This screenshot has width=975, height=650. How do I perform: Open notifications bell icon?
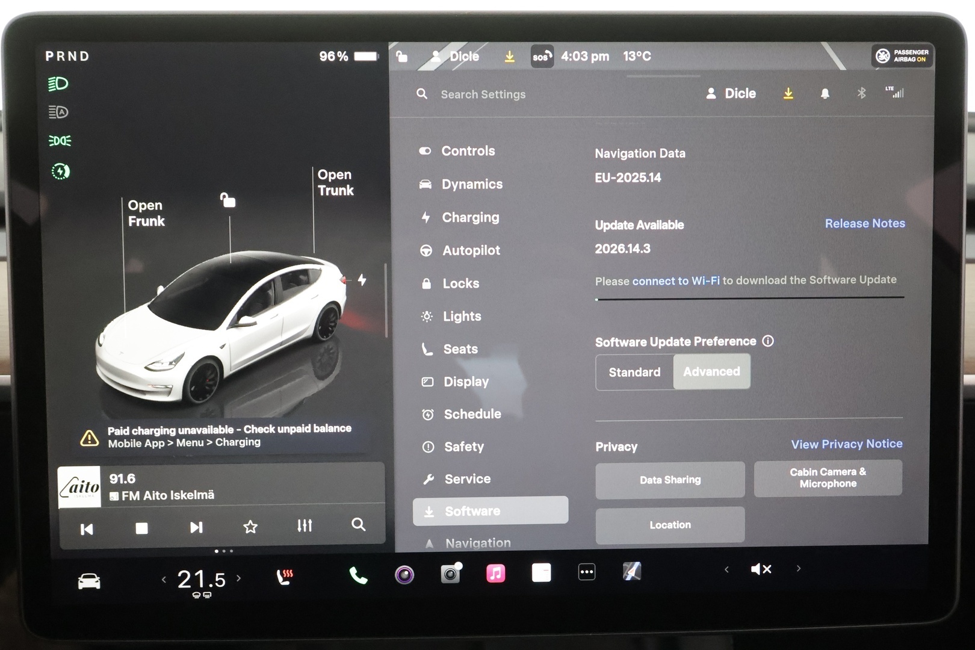pos(825,94)
